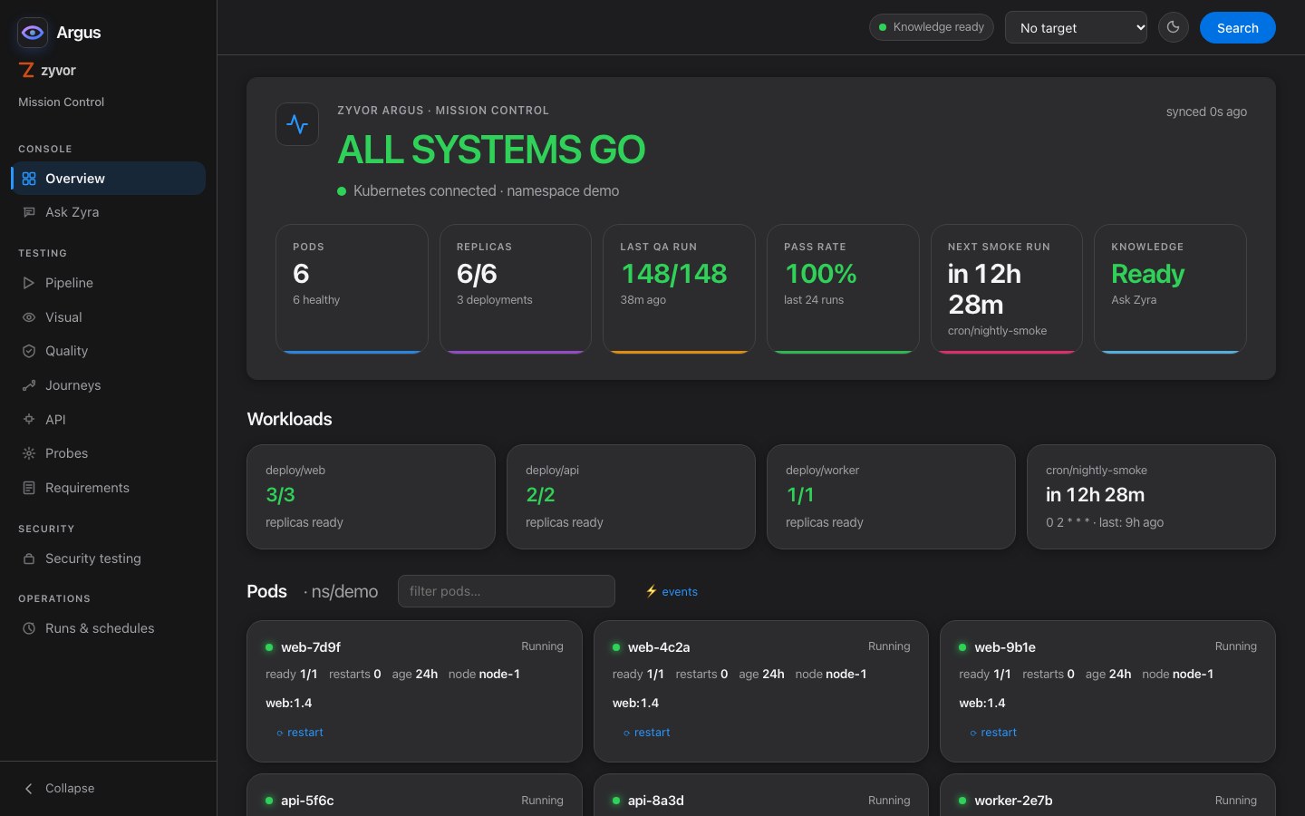This screenshot has width=1305, height=816.
Task: Open the Quality section
Action: tap(109, 351)
